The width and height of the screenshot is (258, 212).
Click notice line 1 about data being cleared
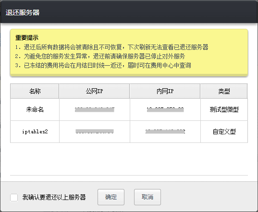tap(112, 47)
